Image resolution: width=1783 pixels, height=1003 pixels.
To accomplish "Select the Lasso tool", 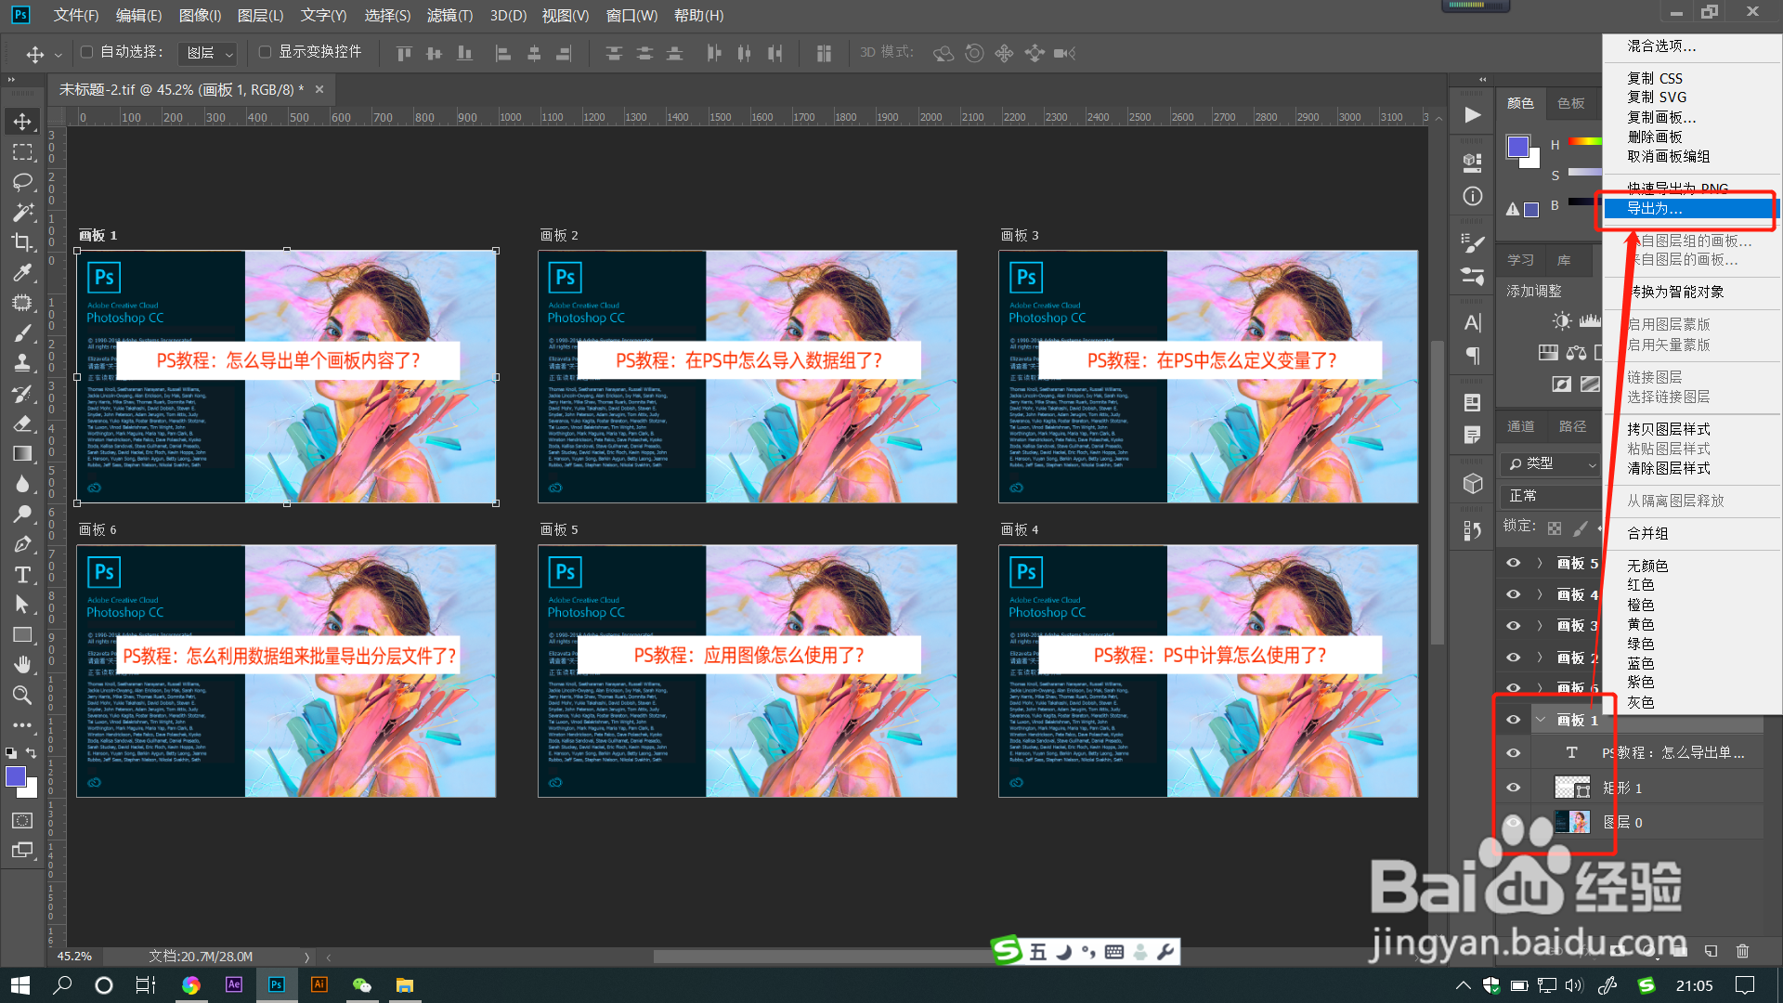I will click(x=22, y=182).
